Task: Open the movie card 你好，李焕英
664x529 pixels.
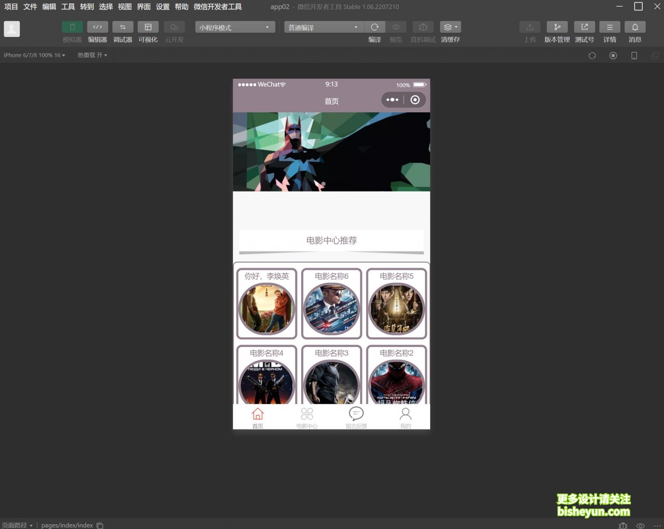Action: pos(267,303)
